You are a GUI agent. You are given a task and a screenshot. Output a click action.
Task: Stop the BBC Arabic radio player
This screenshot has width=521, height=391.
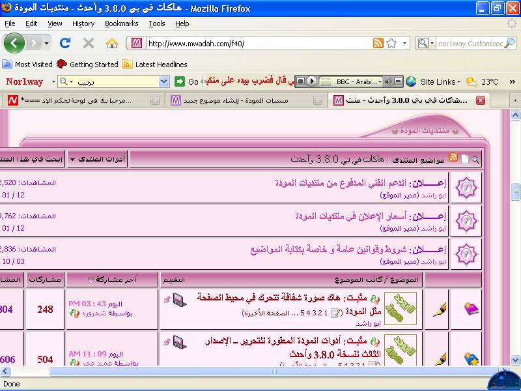(301, 81)
